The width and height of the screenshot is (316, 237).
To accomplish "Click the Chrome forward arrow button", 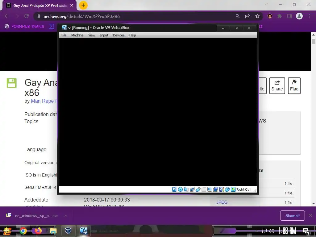I will pos(17,16).
